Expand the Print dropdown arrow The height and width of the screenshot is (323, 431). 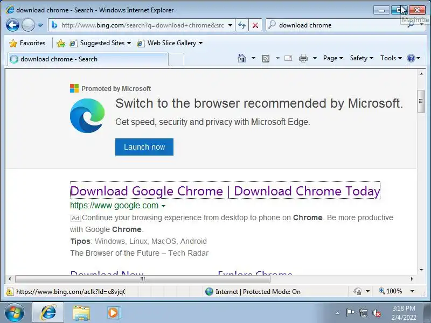pyautogui.click(x=315, y=58)
